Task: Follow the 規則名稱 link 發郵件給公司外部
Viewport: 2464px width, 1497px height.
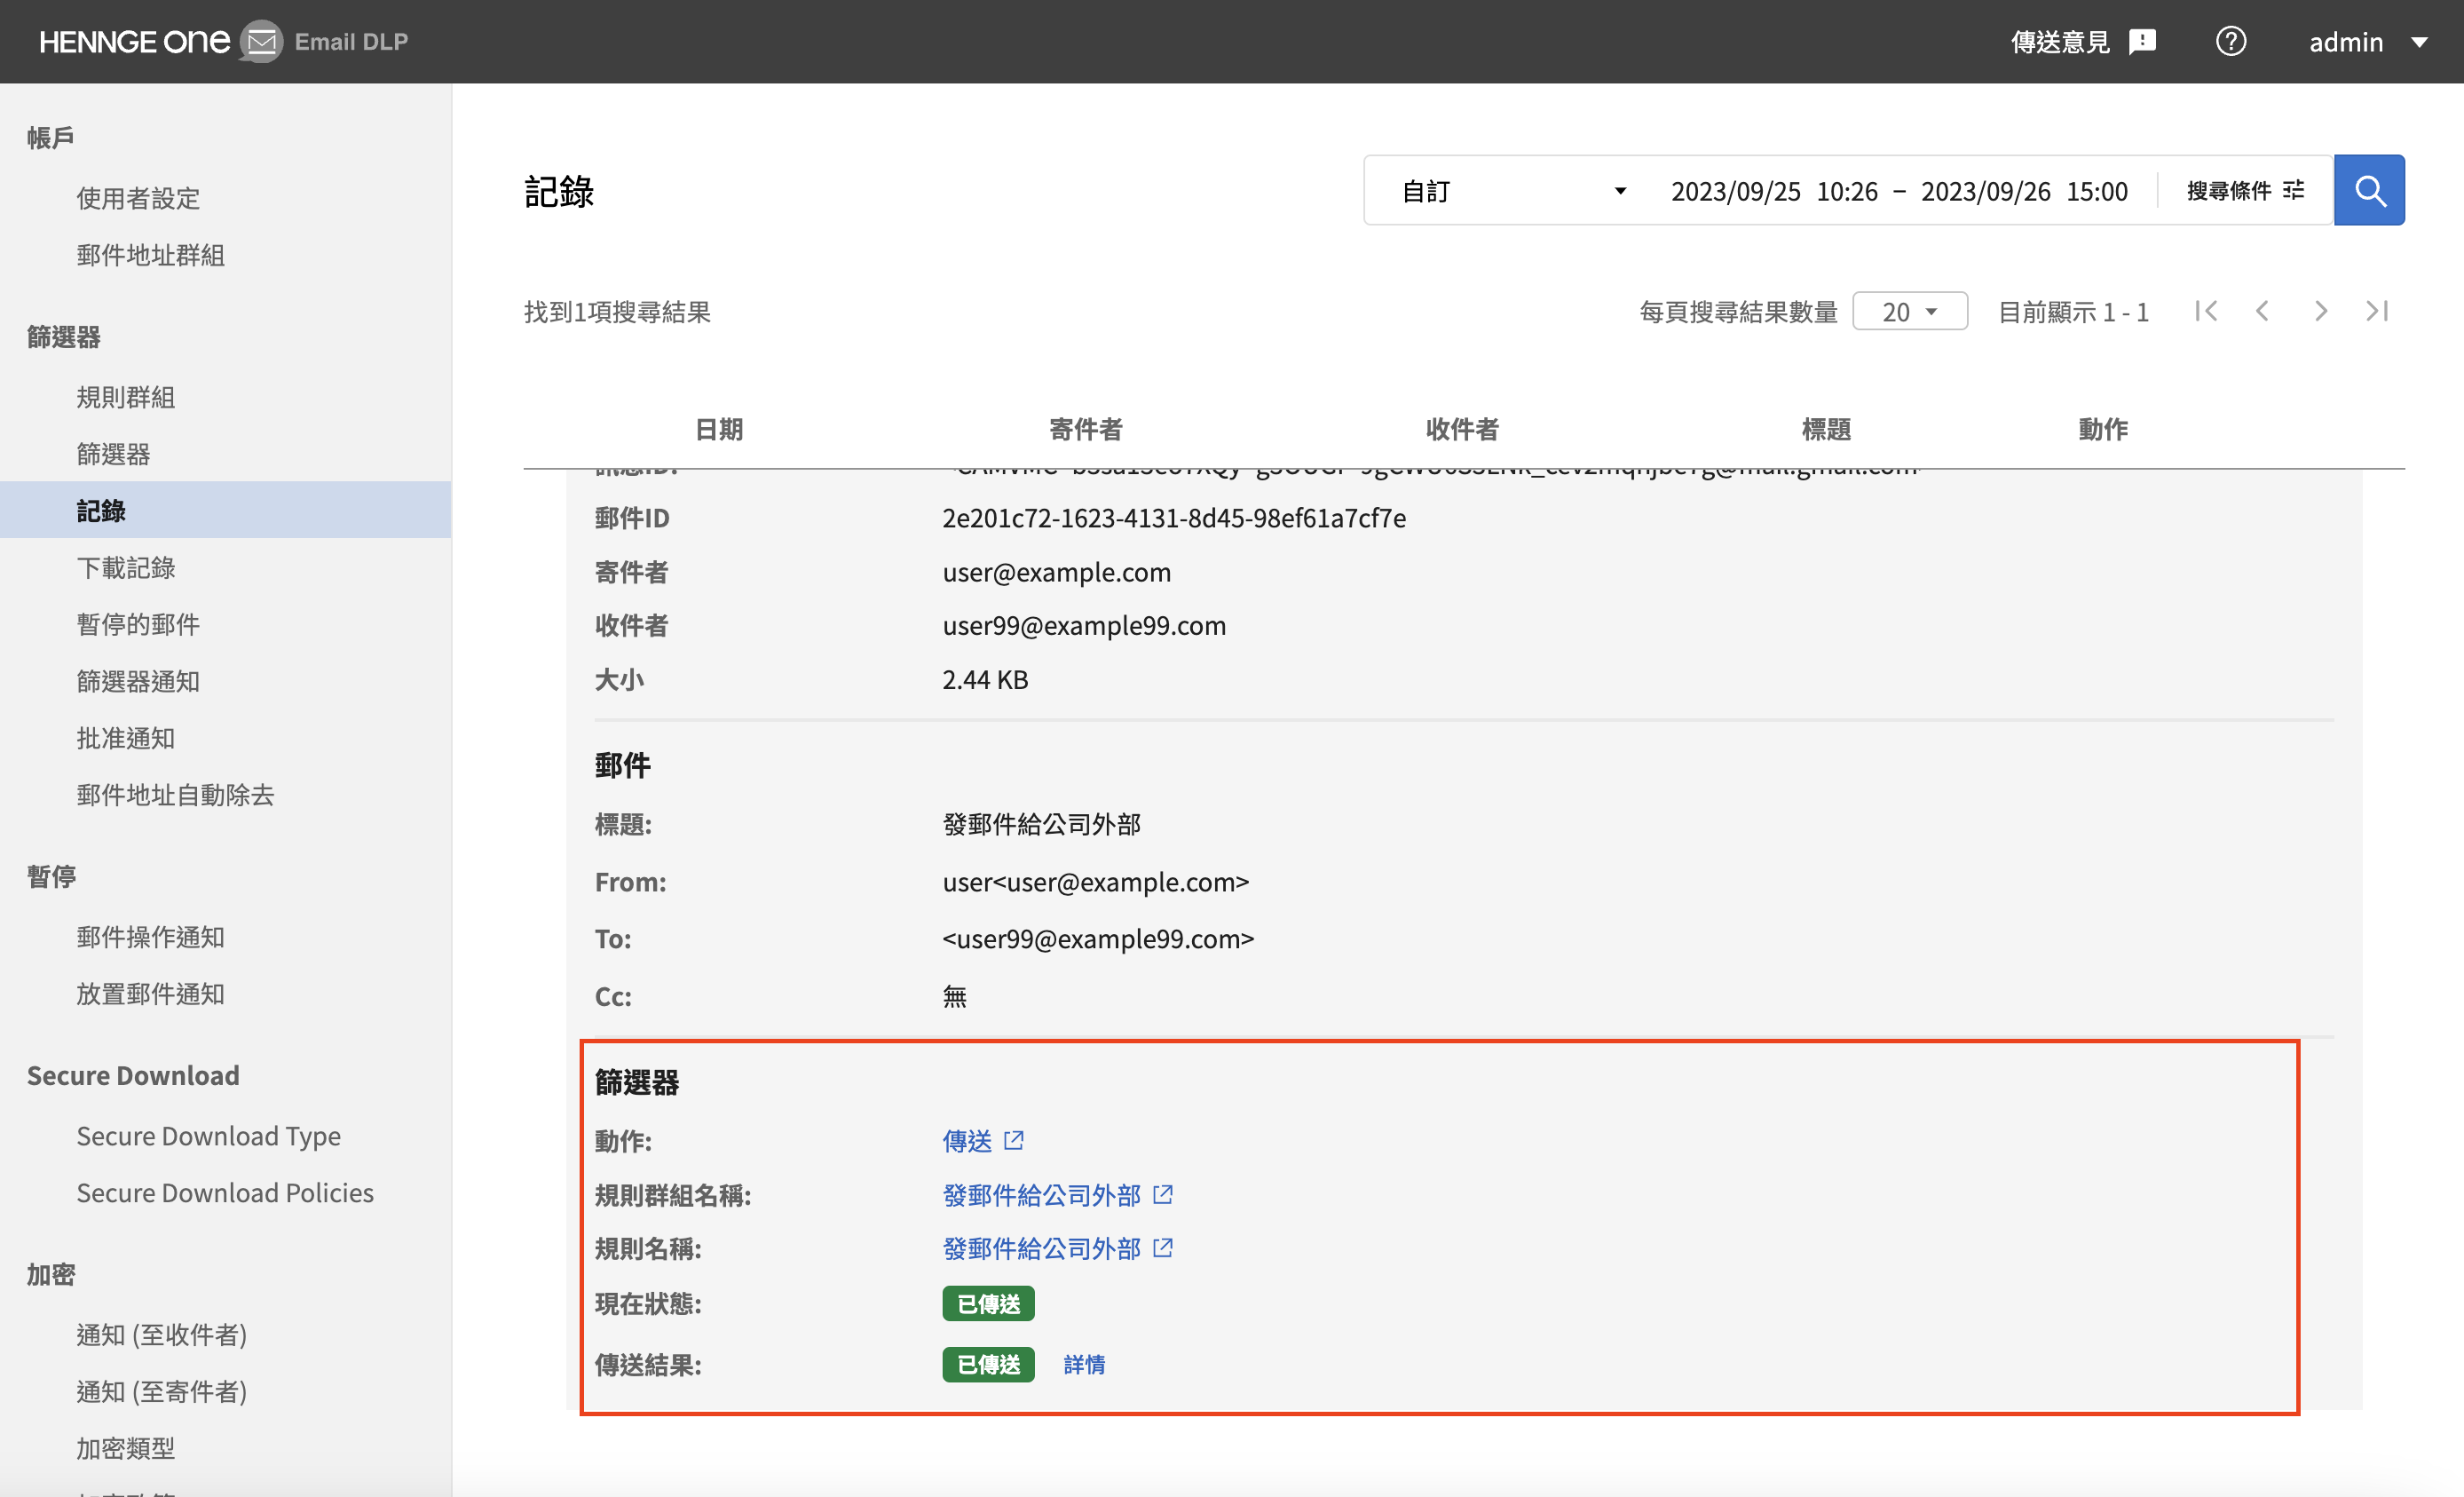Action: coord(1041,1247)
